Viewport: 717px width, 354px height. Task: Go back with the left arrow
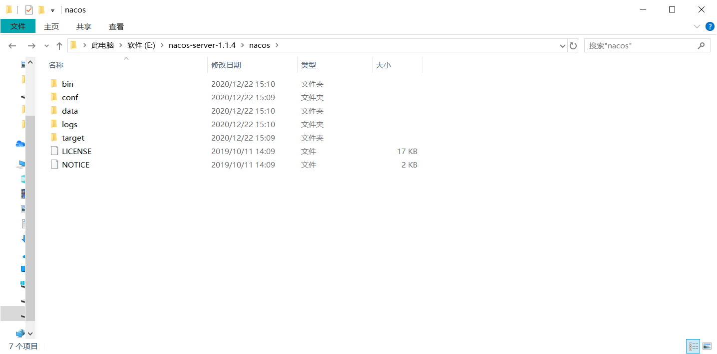(12, 45)
